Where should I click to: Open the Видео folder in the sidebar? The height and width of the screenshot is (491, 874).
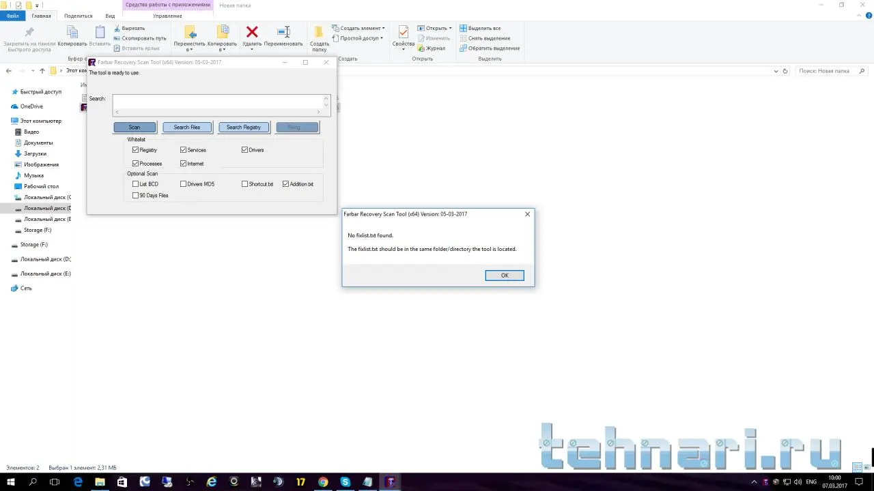tap(31, 132)
